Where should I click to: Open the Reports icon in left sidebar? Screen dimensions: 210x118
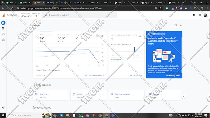coord(3,28)
